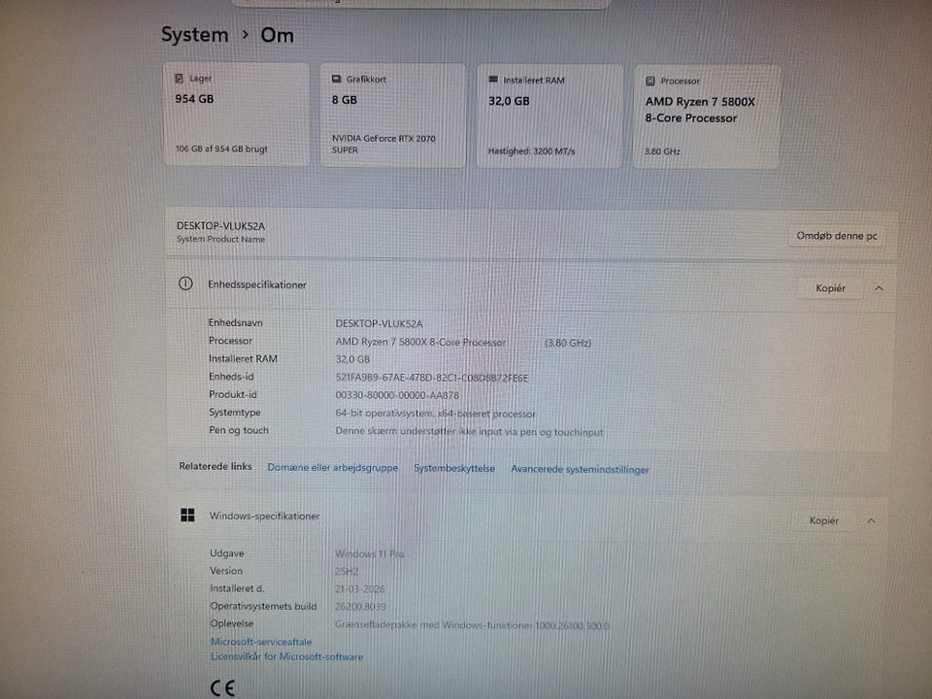Click 106 GB af 954 GB brugt text

(x=221, y=149)
